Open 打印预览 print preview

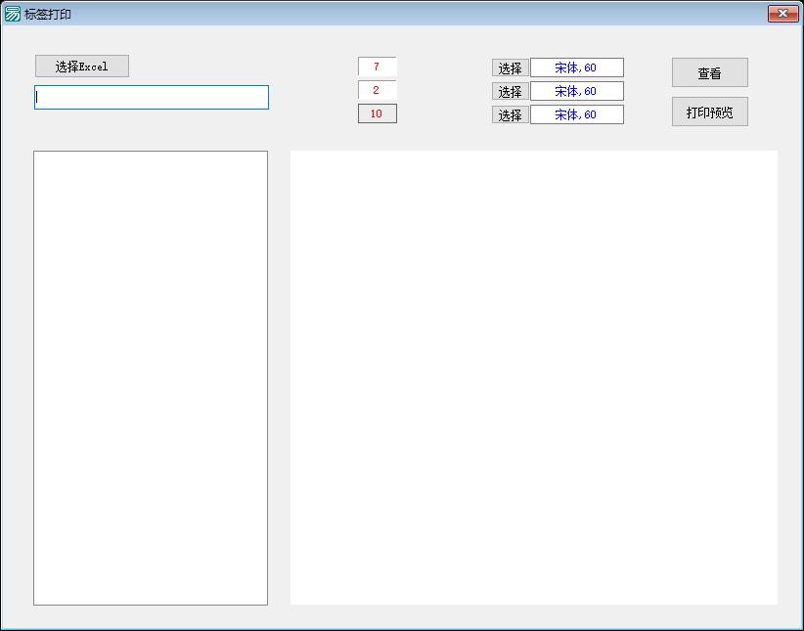pos(709,113)
